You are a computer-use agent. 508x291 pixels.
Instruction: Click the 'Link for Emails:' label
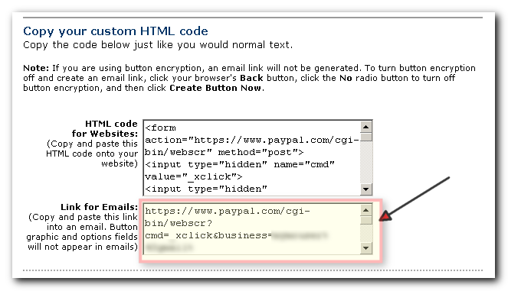(99, 207)
